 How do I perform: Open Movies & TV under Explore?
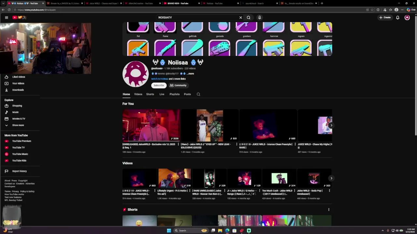[x=19, y=119]
